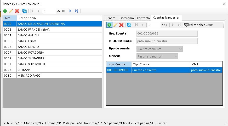The width and height of the screenshot is (228, 126).
Task: Switch to the Contacto tab
Action: click(144, 18)
